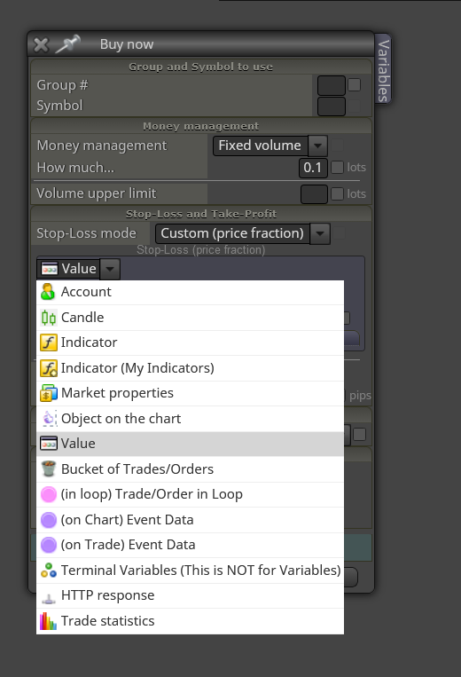This screenshot has height=677, width=461.
Task: Click the Volume upper limit input field
Action: [x=314, y=193]
